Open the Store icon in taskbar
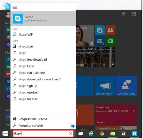143x139 pixels. coord(124,134)
